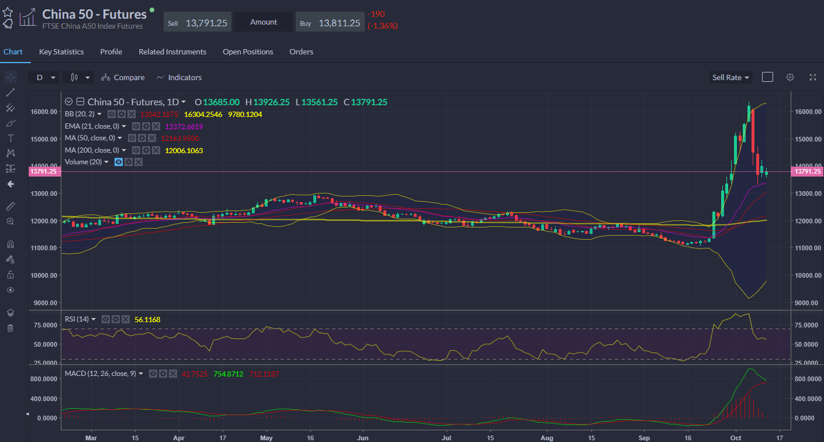Open the object tree layers icon
824x442 pixels.
pyautogui.click(x=10, y=313)
